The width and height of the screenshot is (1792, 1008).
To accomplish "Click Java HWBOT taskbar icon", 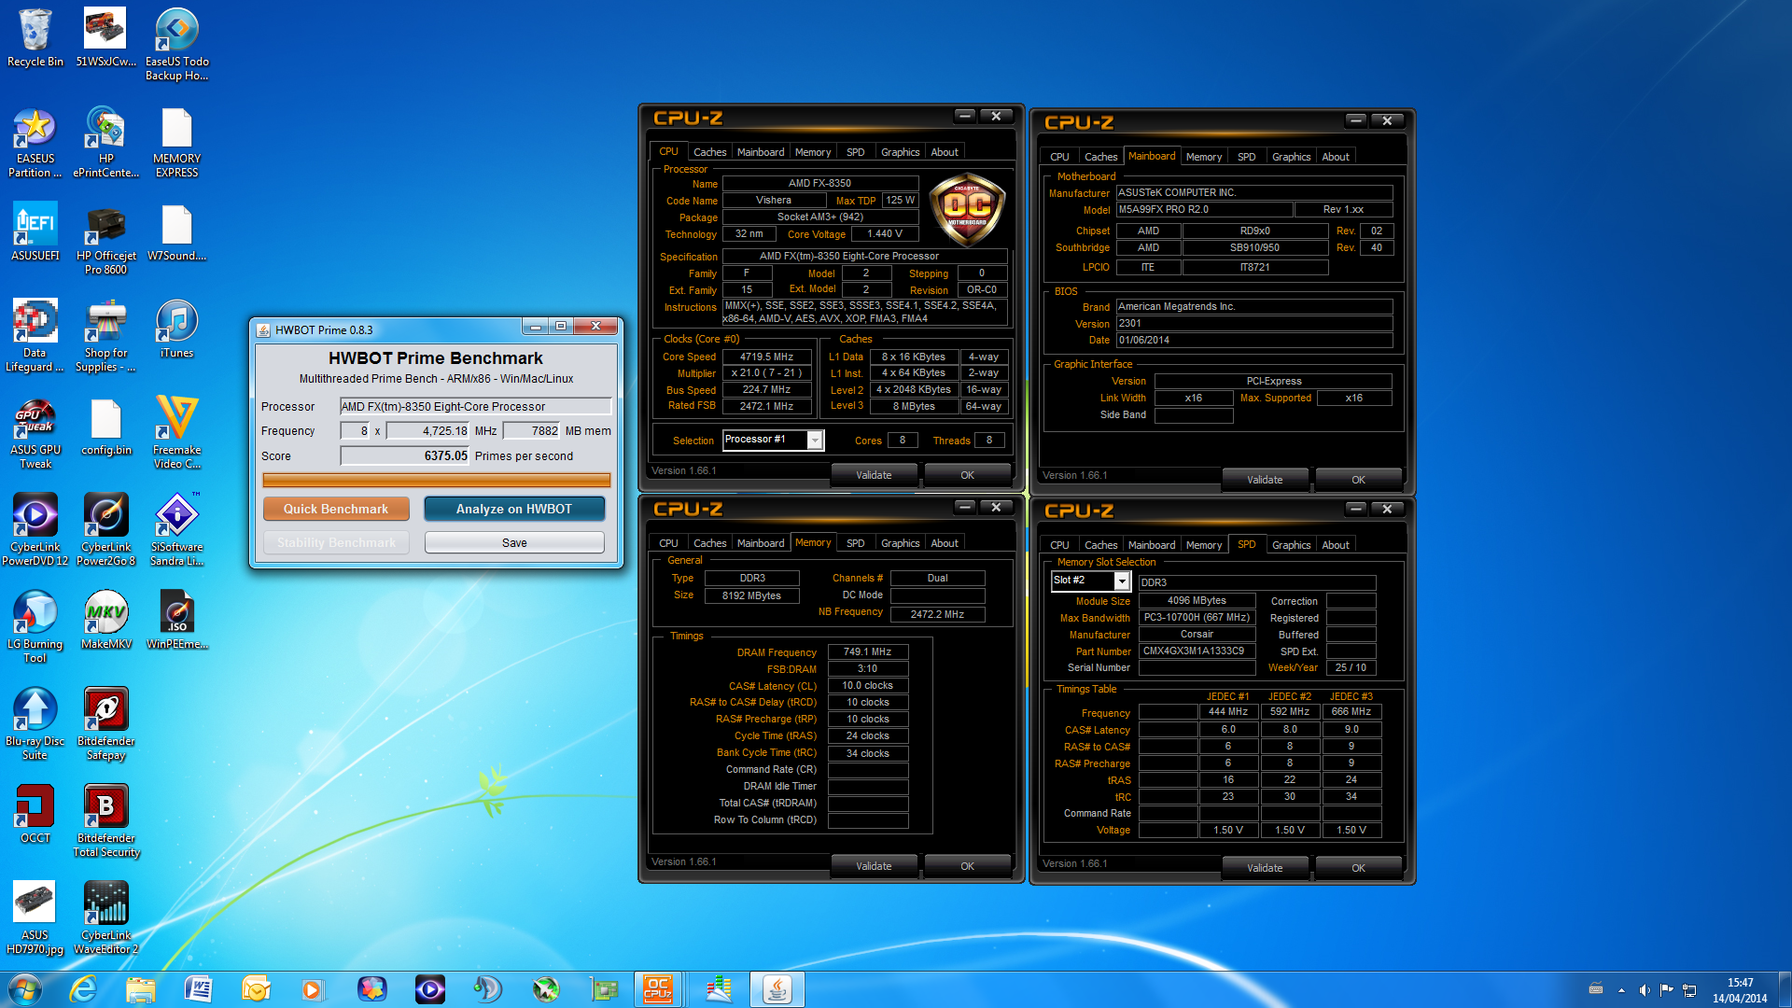I will tap(777, 989).
